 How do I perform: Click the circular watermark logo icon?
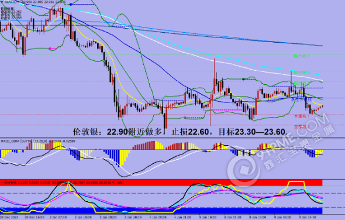click(244, 170)
